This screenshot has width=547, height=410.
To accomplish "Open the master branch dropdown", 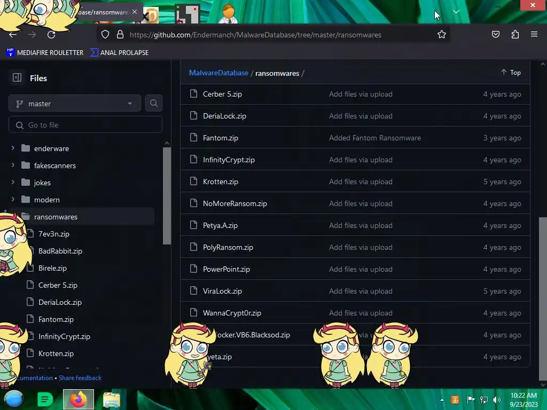I will point(75,103).
